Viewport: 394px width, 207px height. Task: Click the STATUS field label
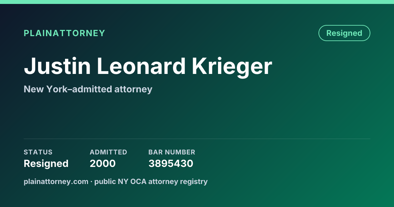click(x=38, y=152)
